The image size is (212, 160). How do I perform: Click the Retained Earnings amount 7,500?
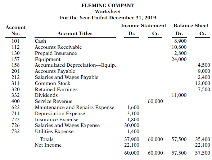click(204, 89)
